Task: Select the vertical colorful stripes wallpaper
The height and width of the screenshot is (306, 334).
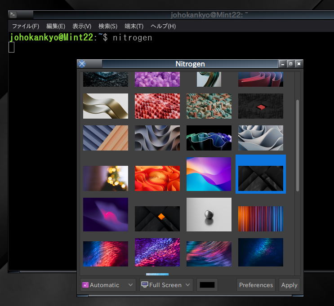Action: [x=260, y=219]
